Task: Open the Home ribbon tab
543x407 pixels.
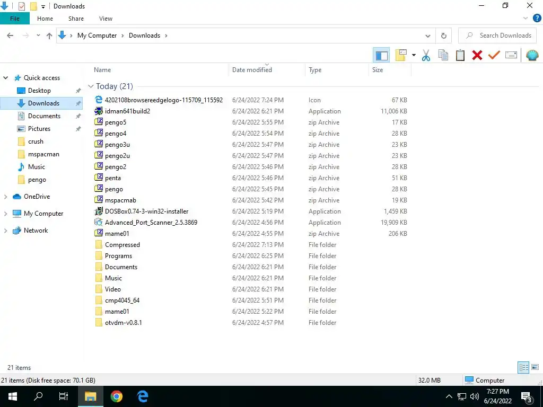Action: (45, 19)
